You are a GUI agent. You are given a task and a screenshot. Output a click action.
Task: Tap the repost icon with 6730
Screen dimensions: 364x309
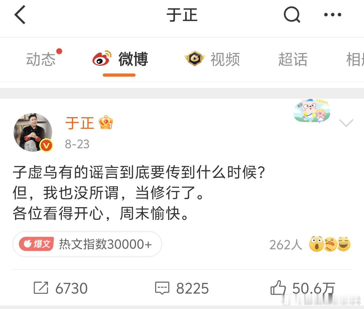41,288
